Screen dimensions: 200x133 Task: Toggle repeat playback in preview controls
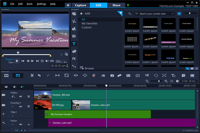pos(42,61)
